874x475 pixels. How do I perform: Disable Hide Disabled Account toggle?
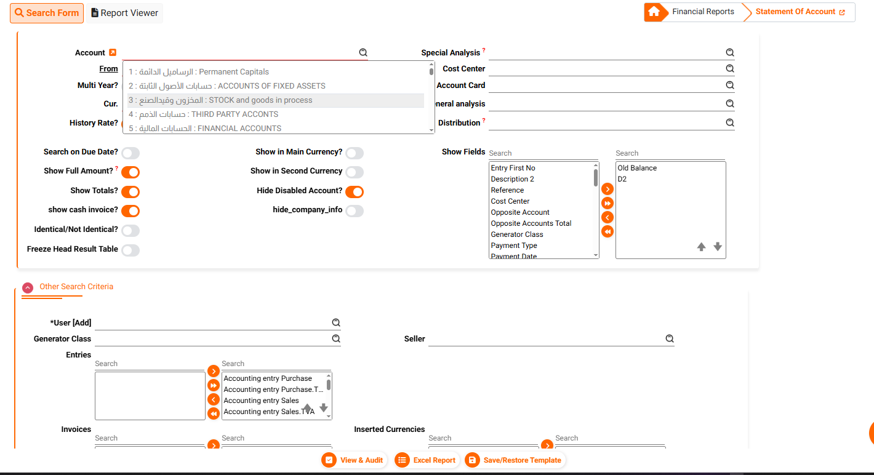tap(355, 192)
